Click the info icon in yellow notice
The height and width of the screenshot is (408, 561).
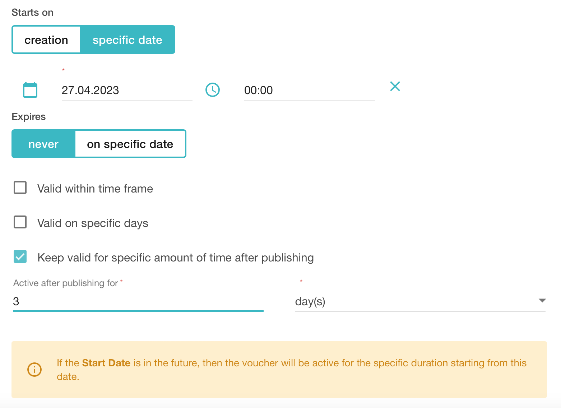pyautogui.click(x=34, y=369)
